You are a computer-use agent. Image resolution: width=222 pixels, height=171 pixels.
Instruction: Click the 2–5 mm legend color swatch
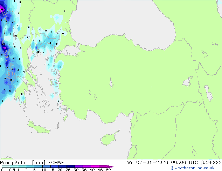pos(30,166)
